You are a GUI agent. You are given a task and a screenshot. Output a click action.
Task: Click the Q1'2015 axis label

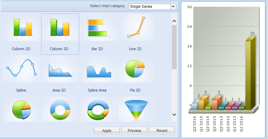pyautogui.click(x=201, y=124)
